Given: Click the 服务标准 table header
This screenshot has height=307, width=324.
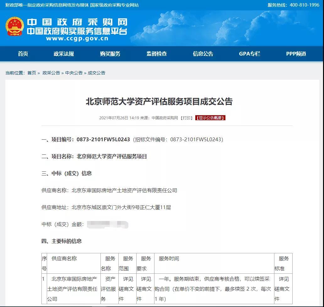Looking at the screenshot, I should 283,263.
